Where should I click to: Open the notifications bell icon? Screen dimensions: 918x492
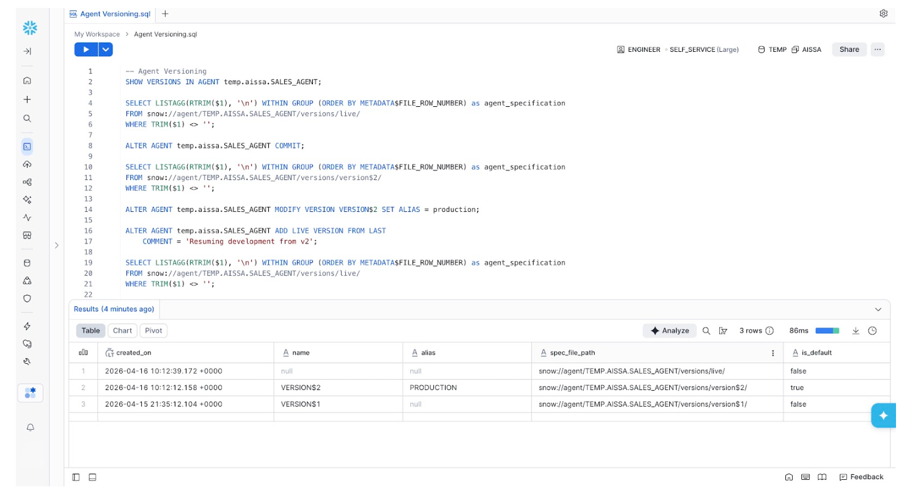30,428
